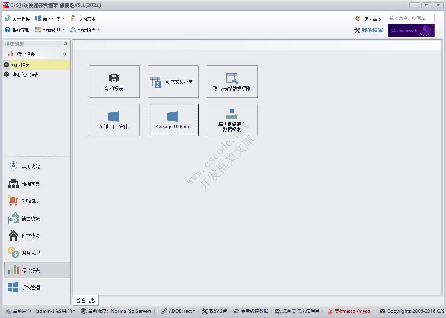The height and width of the screenshot is (318, 446).
Task: Click the 我的设置 link
Action: tap(372, 30)
